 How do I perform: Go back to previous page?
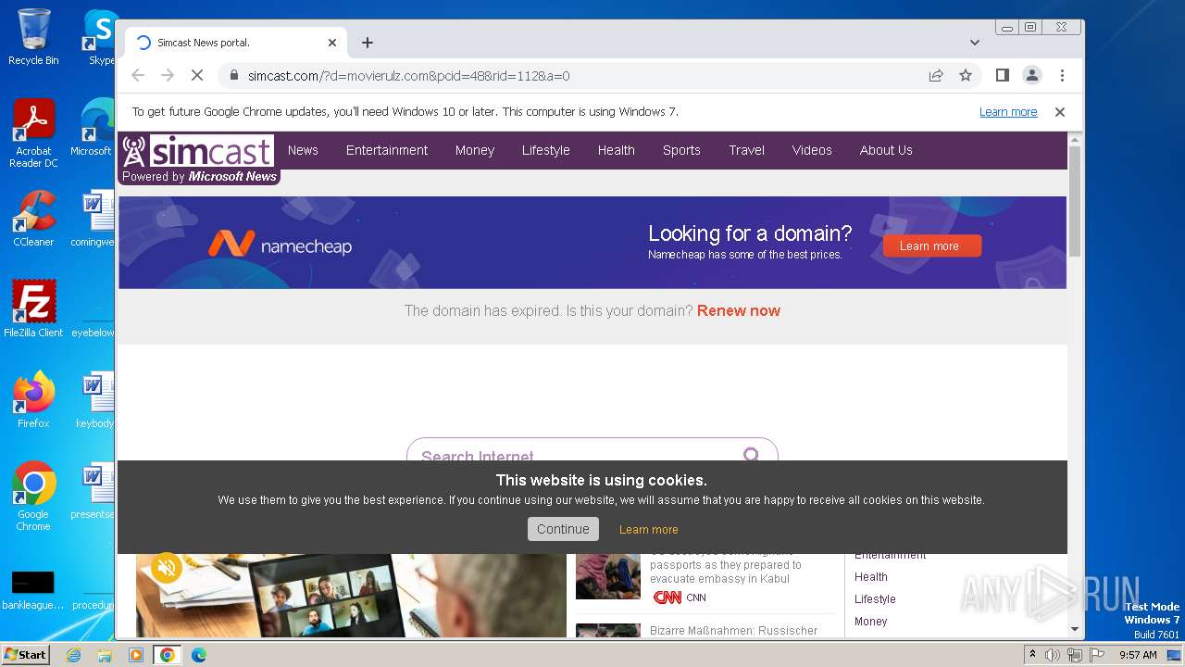[x=138, y=75]
